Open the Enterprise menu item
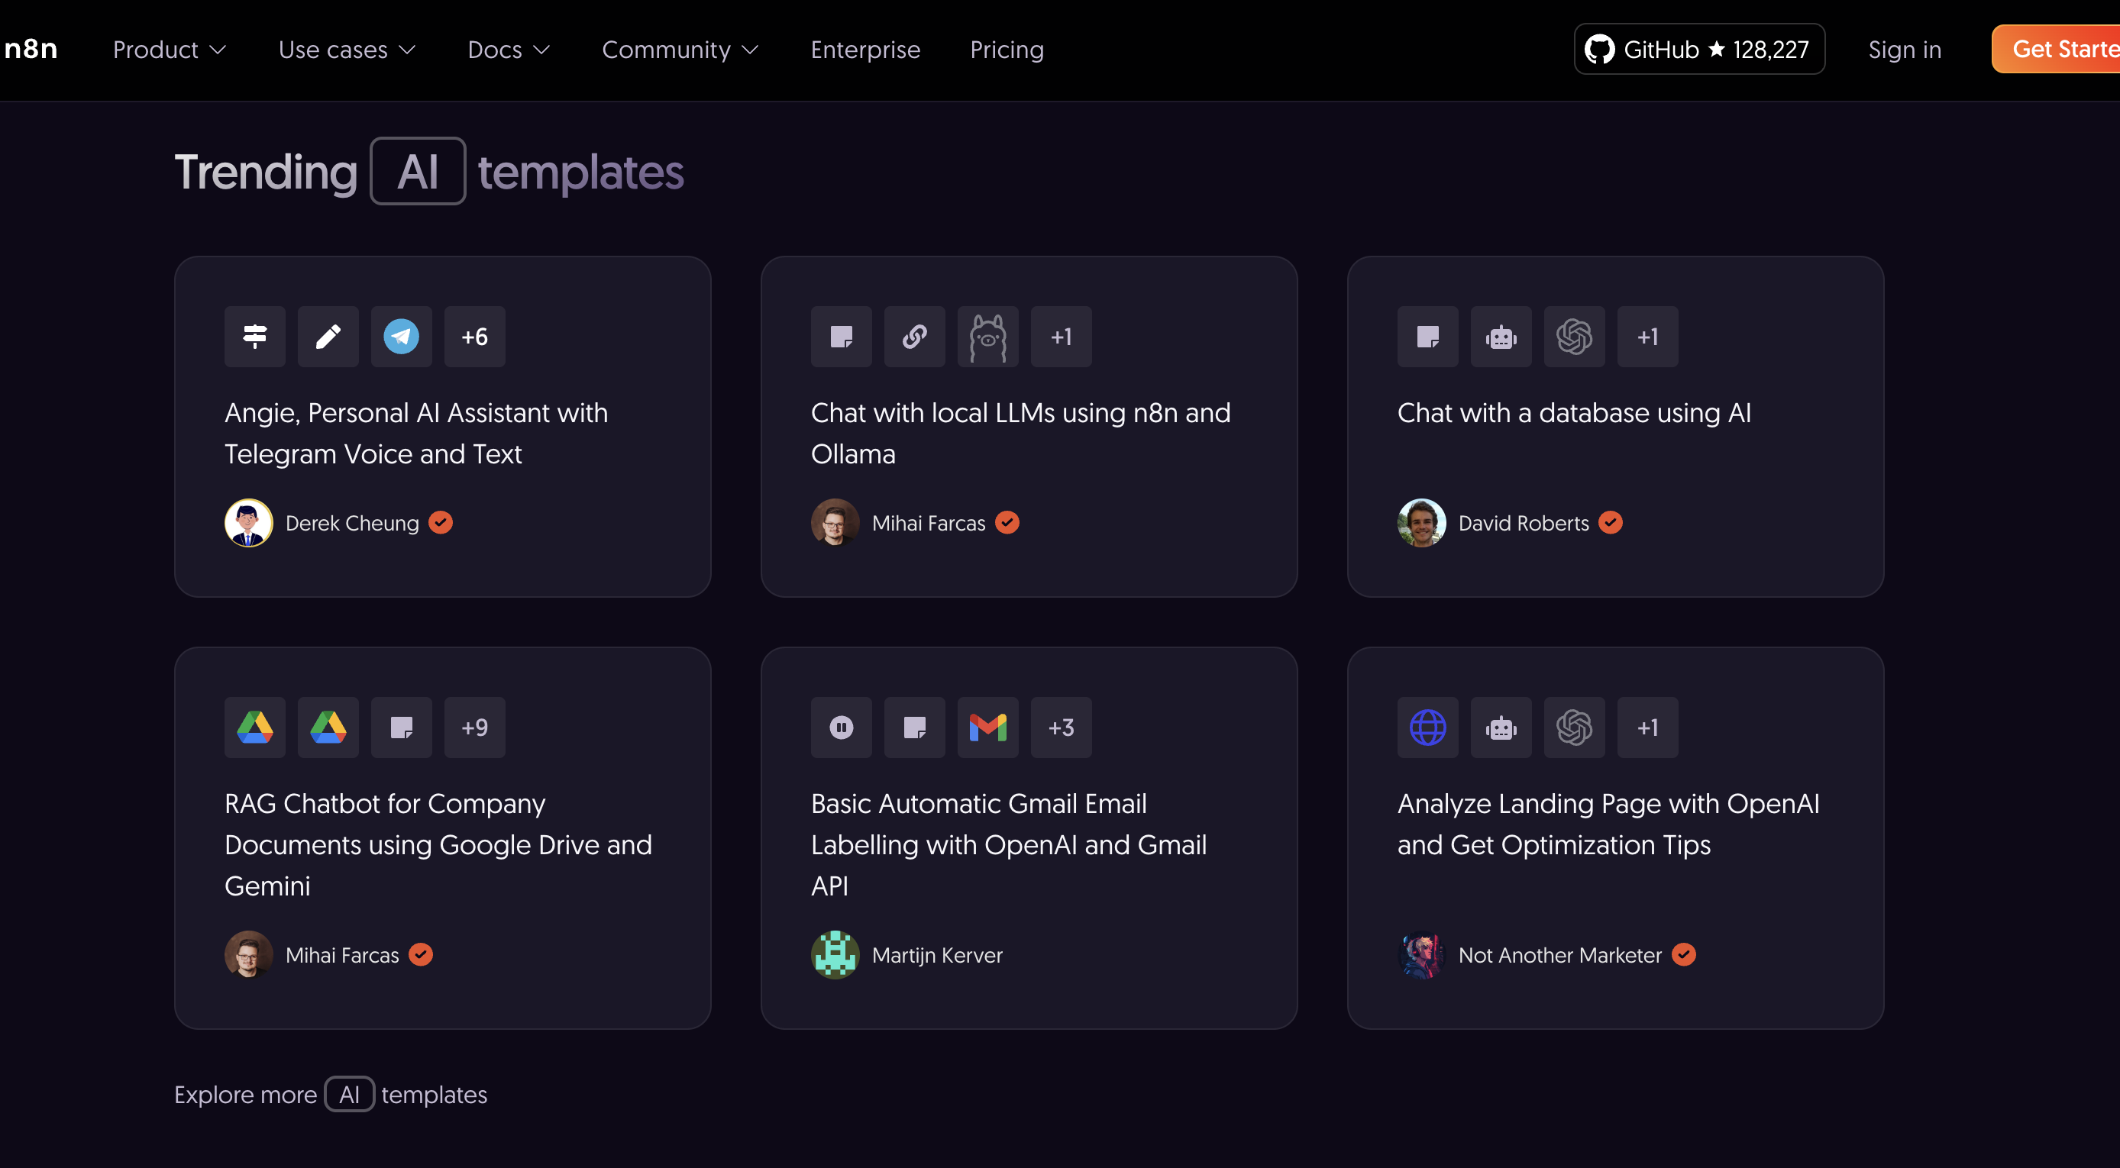 click(865, 50)
